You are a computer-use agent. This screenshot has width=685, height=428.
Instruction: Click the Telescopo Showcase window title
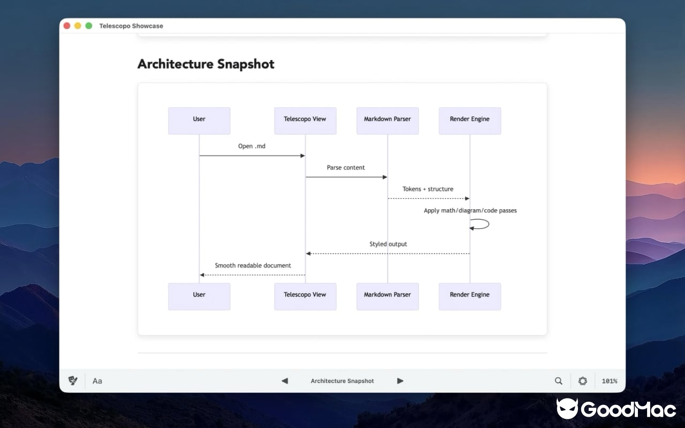point(131,26)
